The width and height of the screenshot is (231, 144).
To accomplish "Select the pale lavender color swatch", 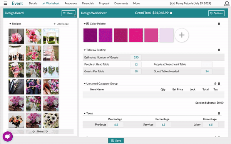I will click(x=166, y=35).
